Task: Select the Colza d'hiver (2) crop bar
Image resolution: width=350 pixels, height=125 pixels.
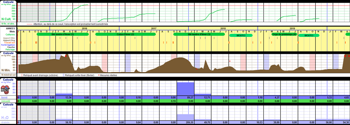Action: 125,34
